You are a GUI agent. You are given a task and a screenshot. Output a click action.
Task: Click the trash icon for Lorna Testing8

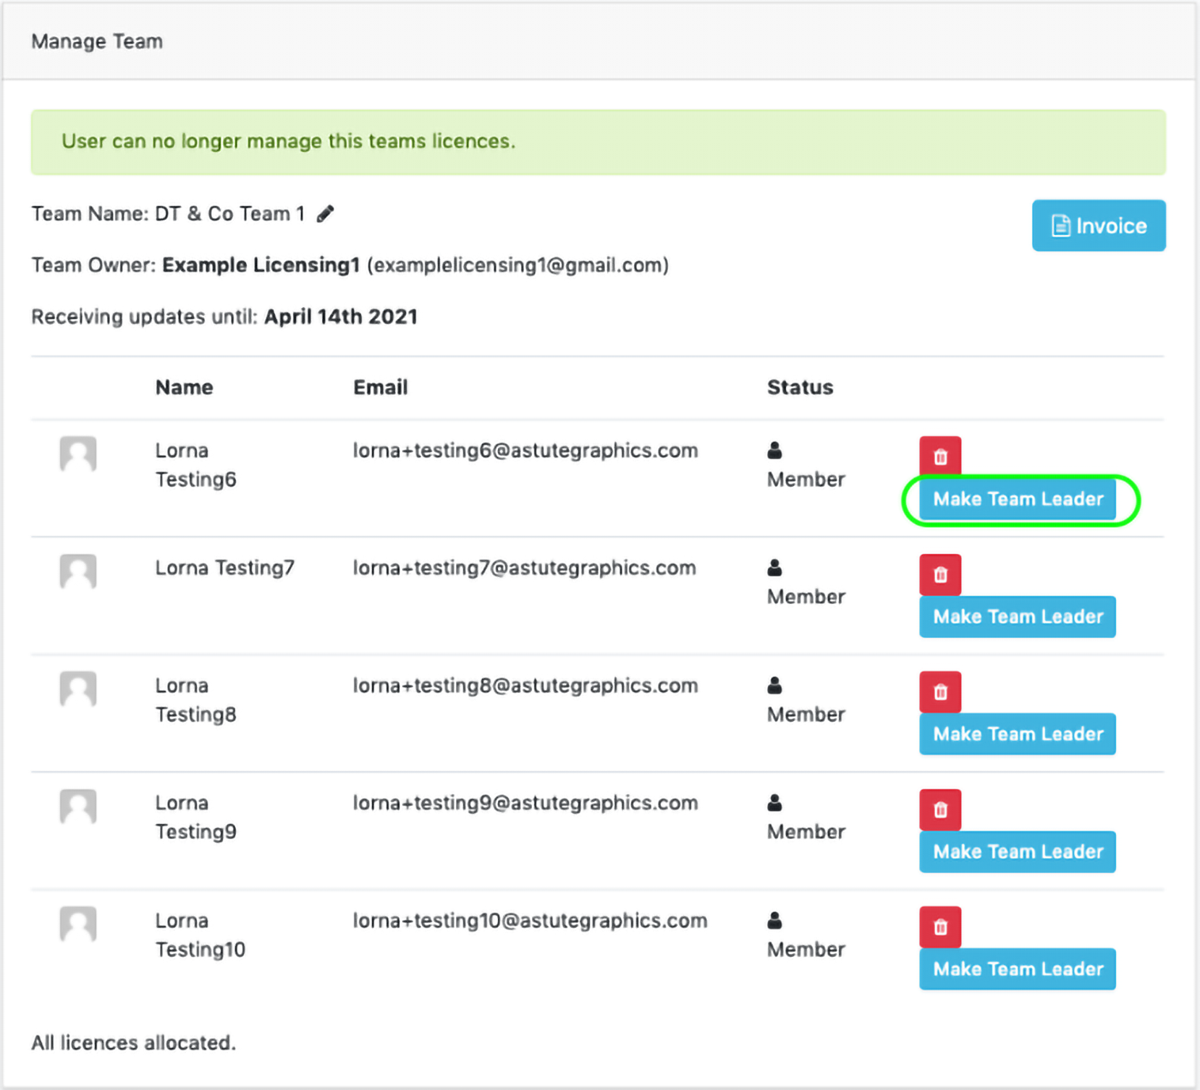point(939,692)
